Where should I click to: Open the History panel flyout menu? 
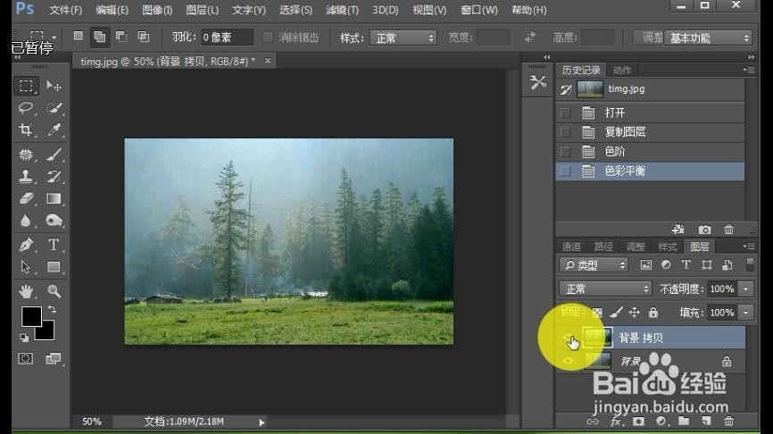(x=748, y=70)
